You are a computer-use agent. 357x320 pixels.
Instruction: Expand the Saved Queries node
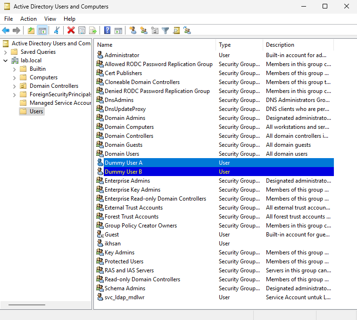(6, 52)
